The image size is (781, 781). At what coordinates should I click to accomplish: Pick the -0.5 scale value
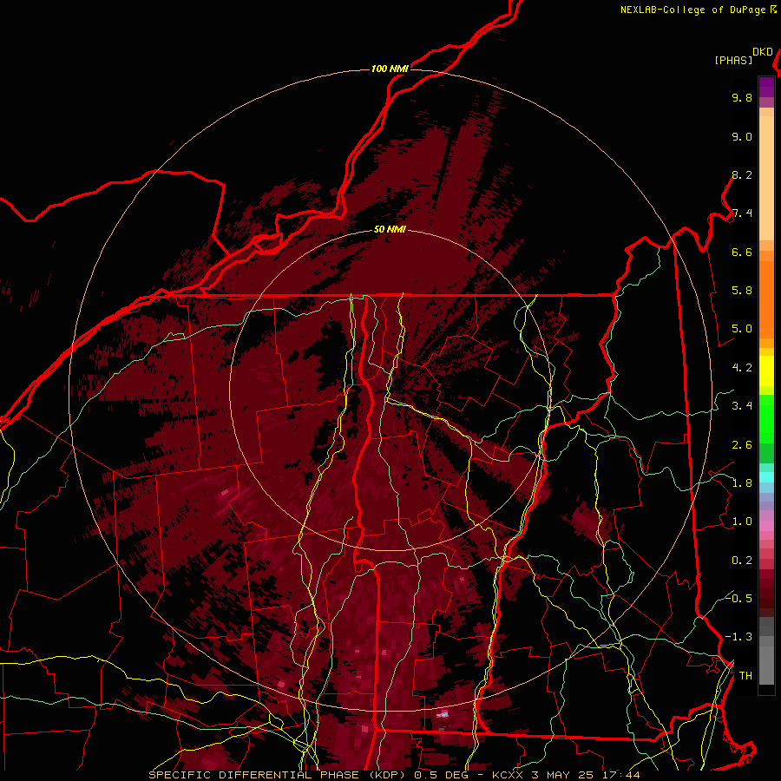click(x=738, y=598)
